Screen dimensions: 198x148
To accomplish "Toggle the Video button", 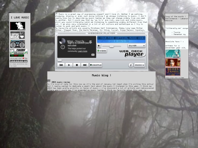I will [x=102, y=51].
